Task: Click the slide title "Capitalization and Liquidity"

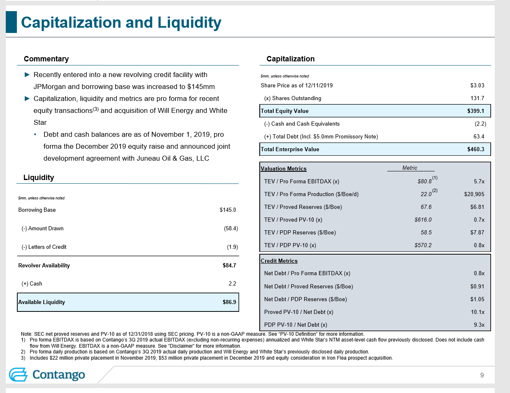Action: coord(121,22)
